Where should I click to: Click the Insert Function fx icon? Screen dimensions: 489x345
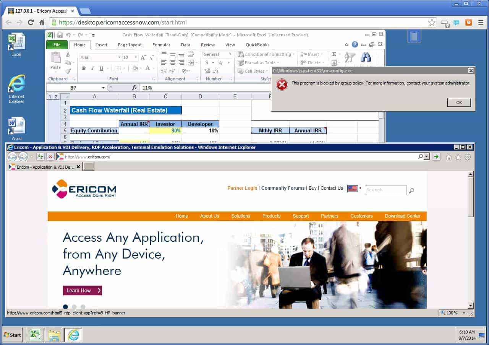click(134, 88)
